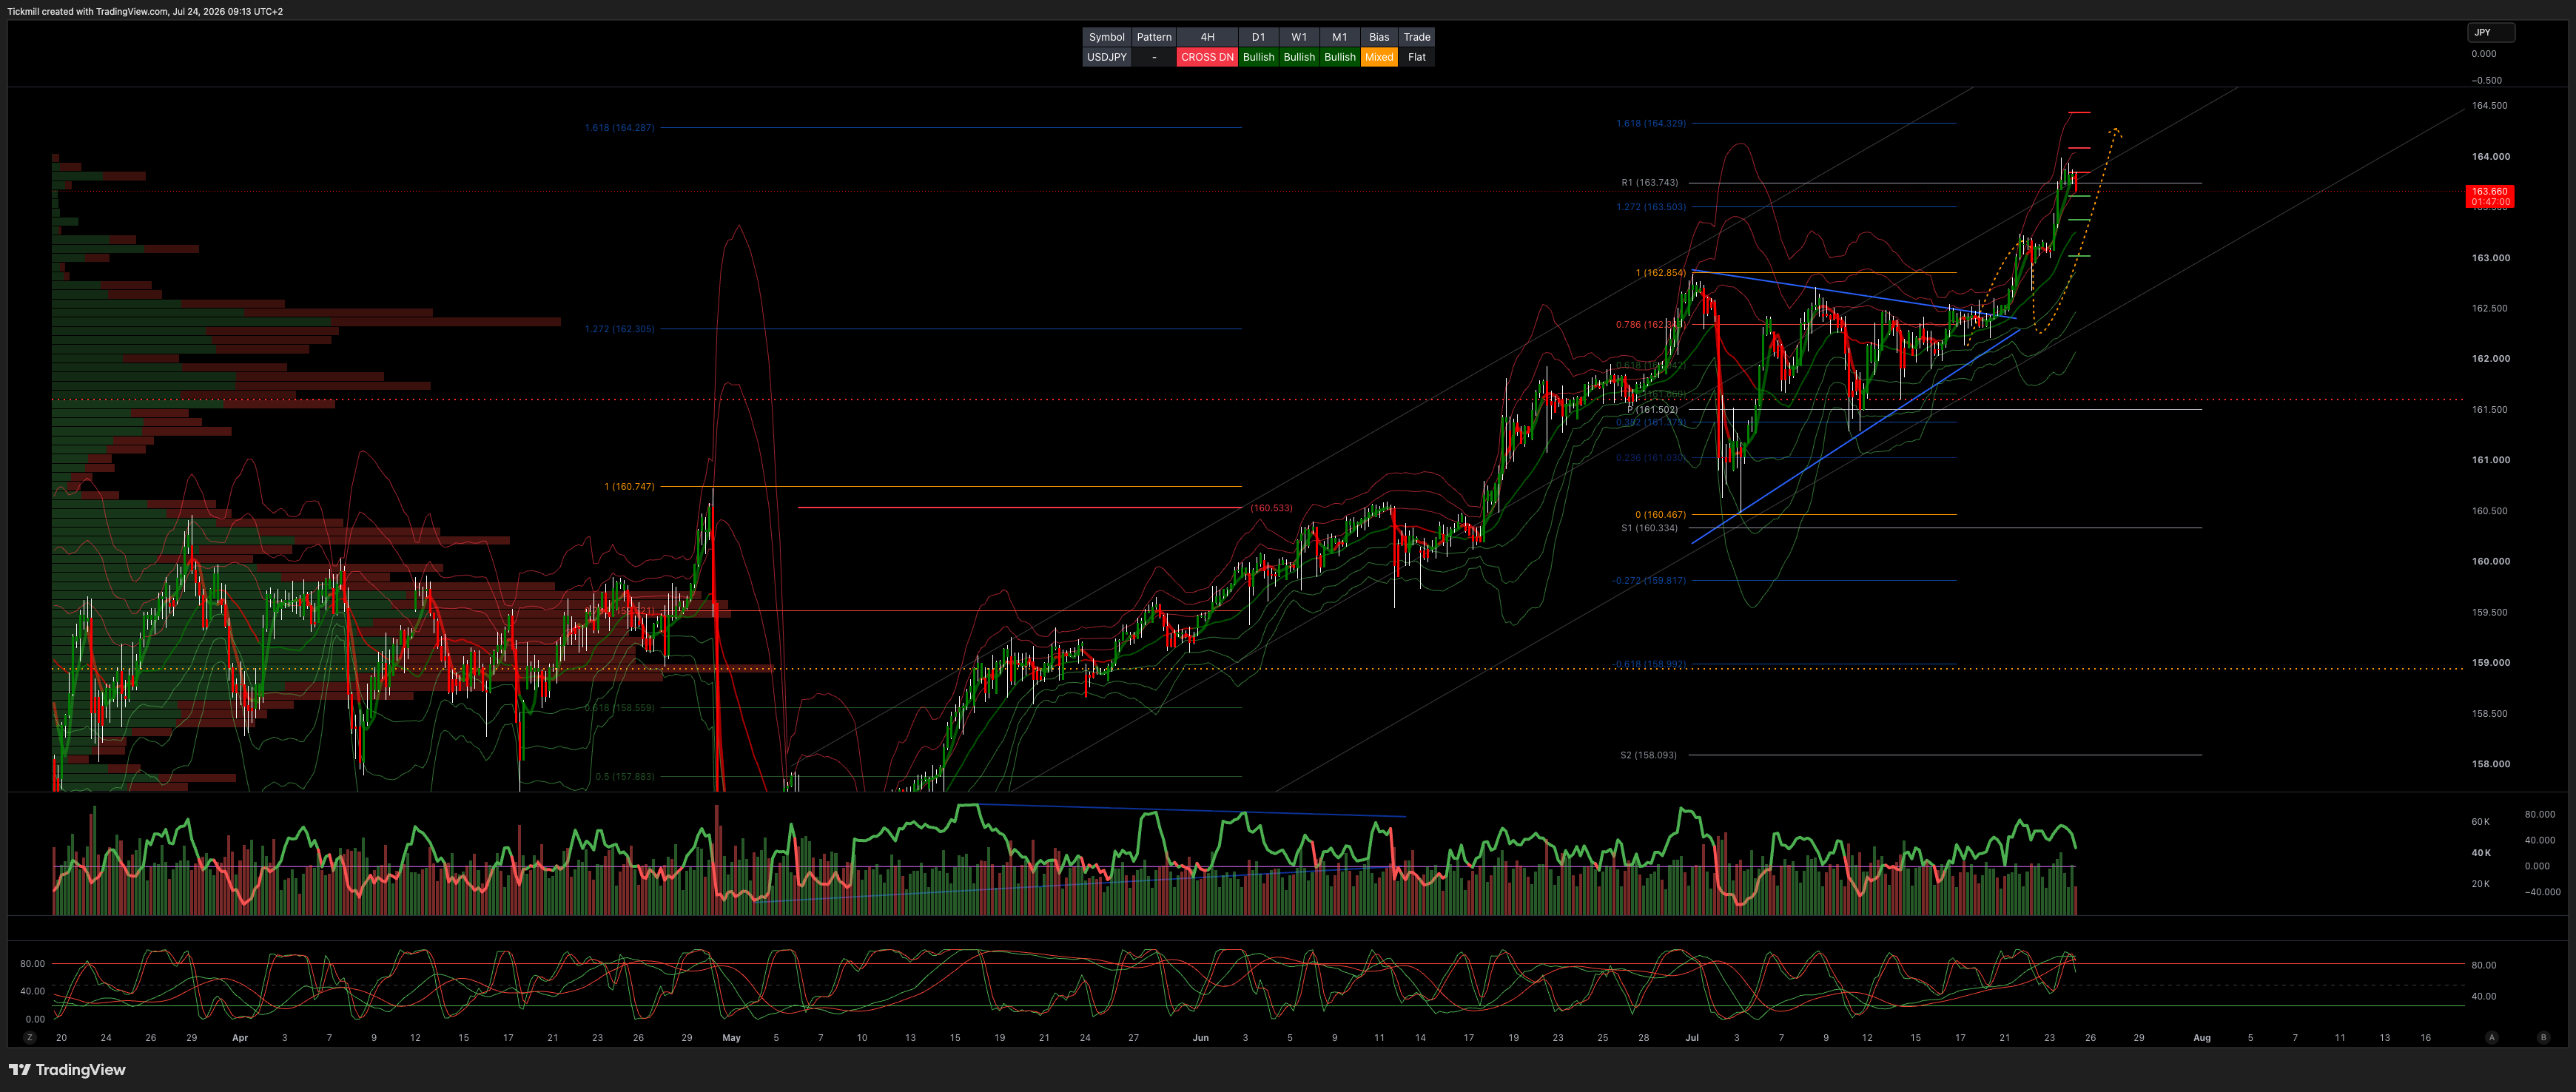Viewport: 2576px width, 1092px height.
Task: Click the 164.500 price axis label
Action: coord(2489,105)
